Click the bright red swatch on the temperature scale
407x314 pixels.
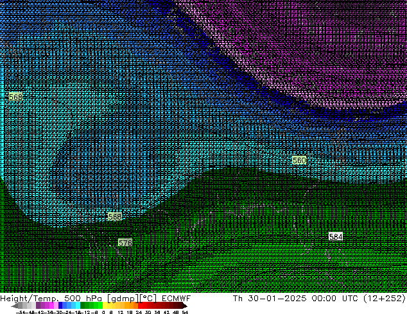(x=140, y=305)
